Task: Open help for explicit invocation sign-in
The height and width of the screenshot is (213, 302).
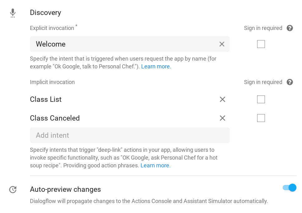Action: (290, 28)
